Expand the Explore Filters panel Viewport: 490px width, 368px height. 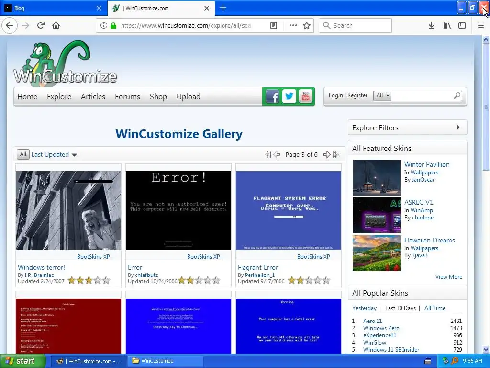point(408,127)
